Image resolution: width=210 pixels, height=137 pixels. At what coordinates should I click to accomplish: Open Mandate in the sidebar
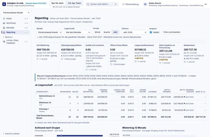pyautogui.click(x=15, y=28)
